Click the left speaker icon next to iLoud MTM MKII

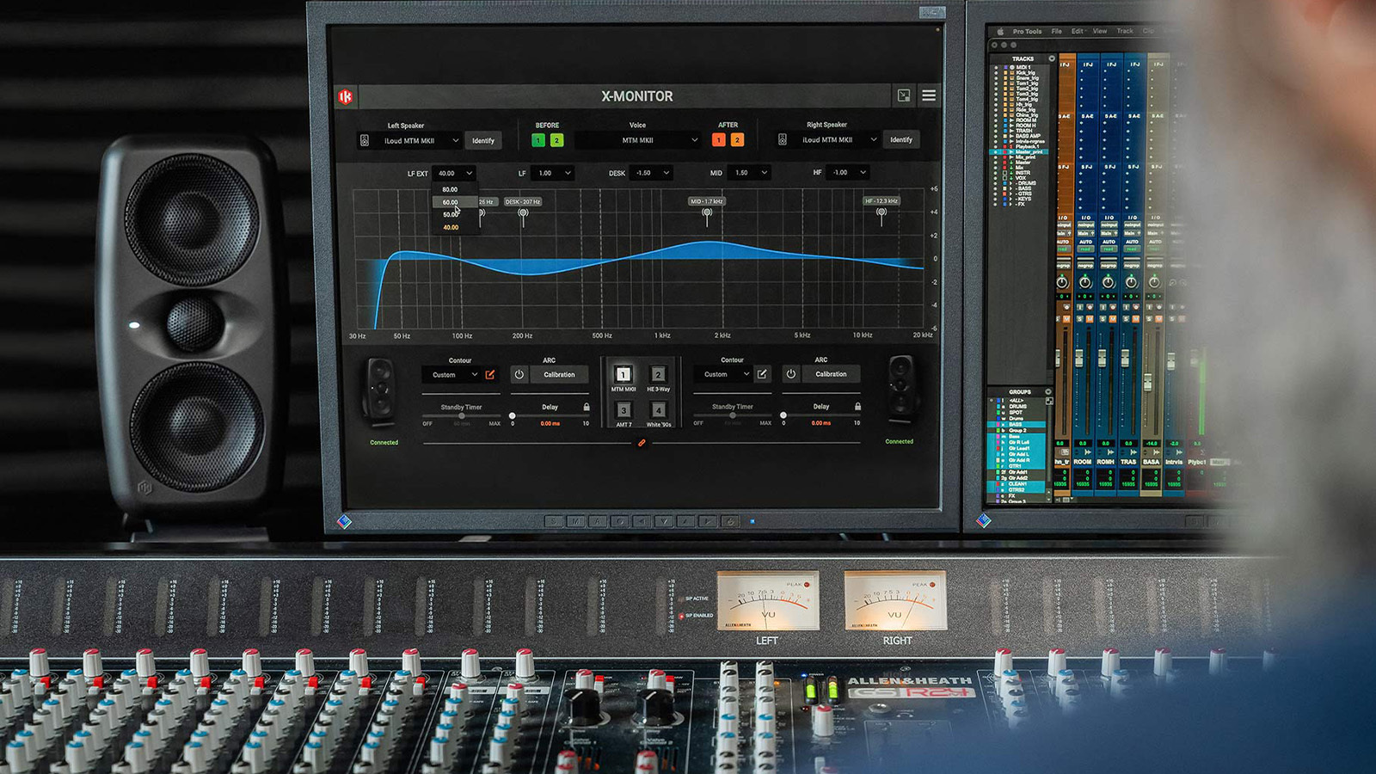[365, 140]
